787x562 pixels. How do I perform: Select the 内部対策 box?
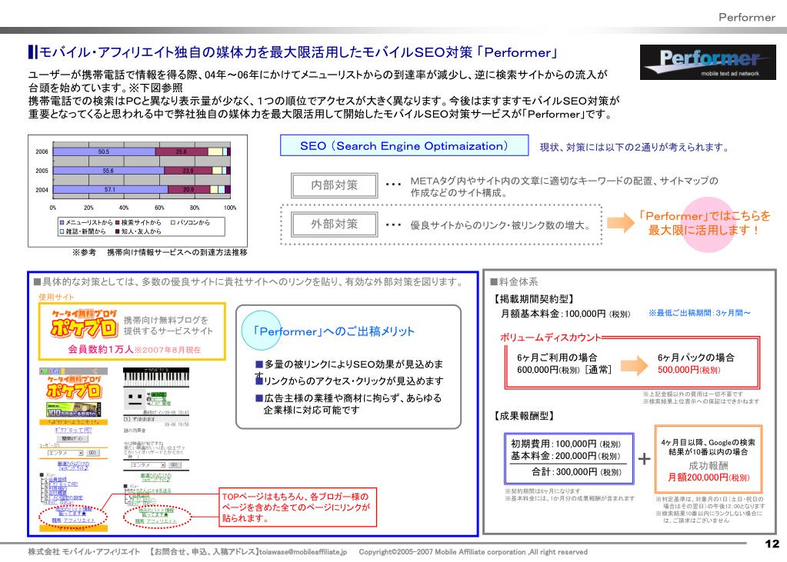coord(335,185)
